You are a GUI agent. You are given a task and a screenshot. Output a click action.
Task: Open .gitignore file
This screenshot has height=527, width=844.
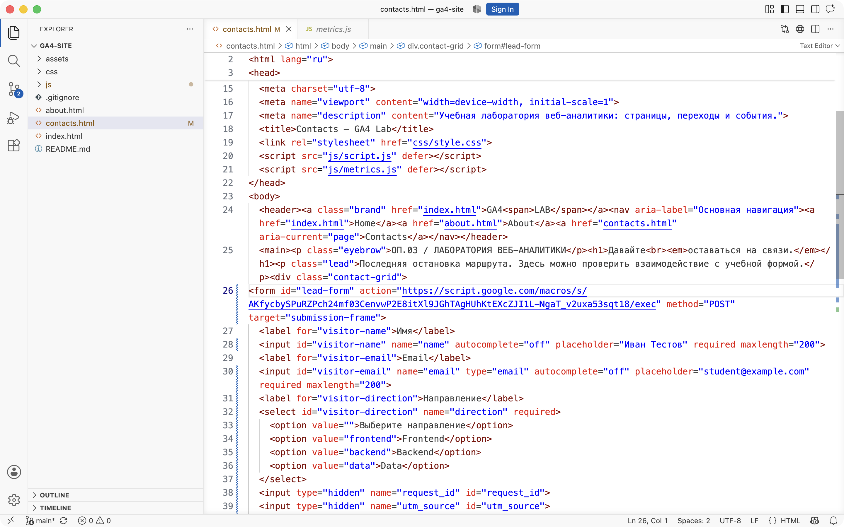click(116, 97)
